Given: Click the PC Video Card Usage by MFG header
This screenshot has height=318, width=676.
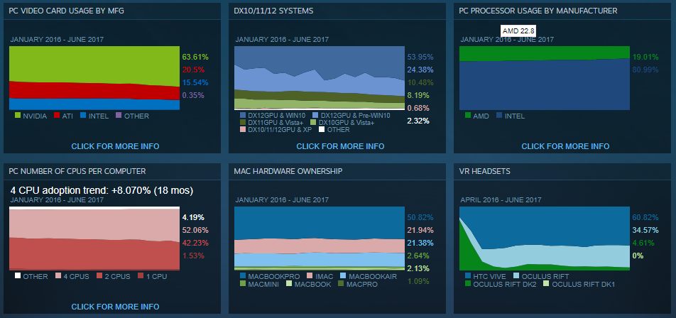Looking at the screenshot, I should [67, 11].
